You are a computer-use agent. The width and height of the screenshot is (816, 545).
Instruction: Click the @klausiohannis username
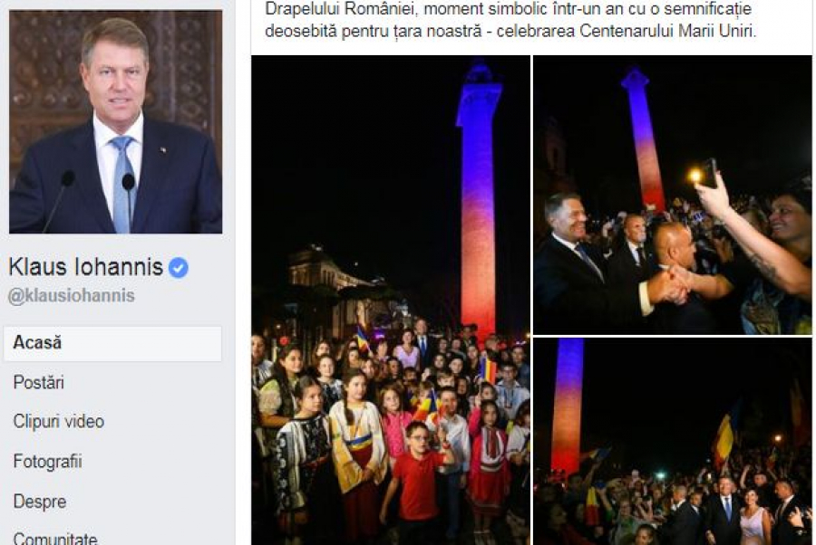(72, 296)
